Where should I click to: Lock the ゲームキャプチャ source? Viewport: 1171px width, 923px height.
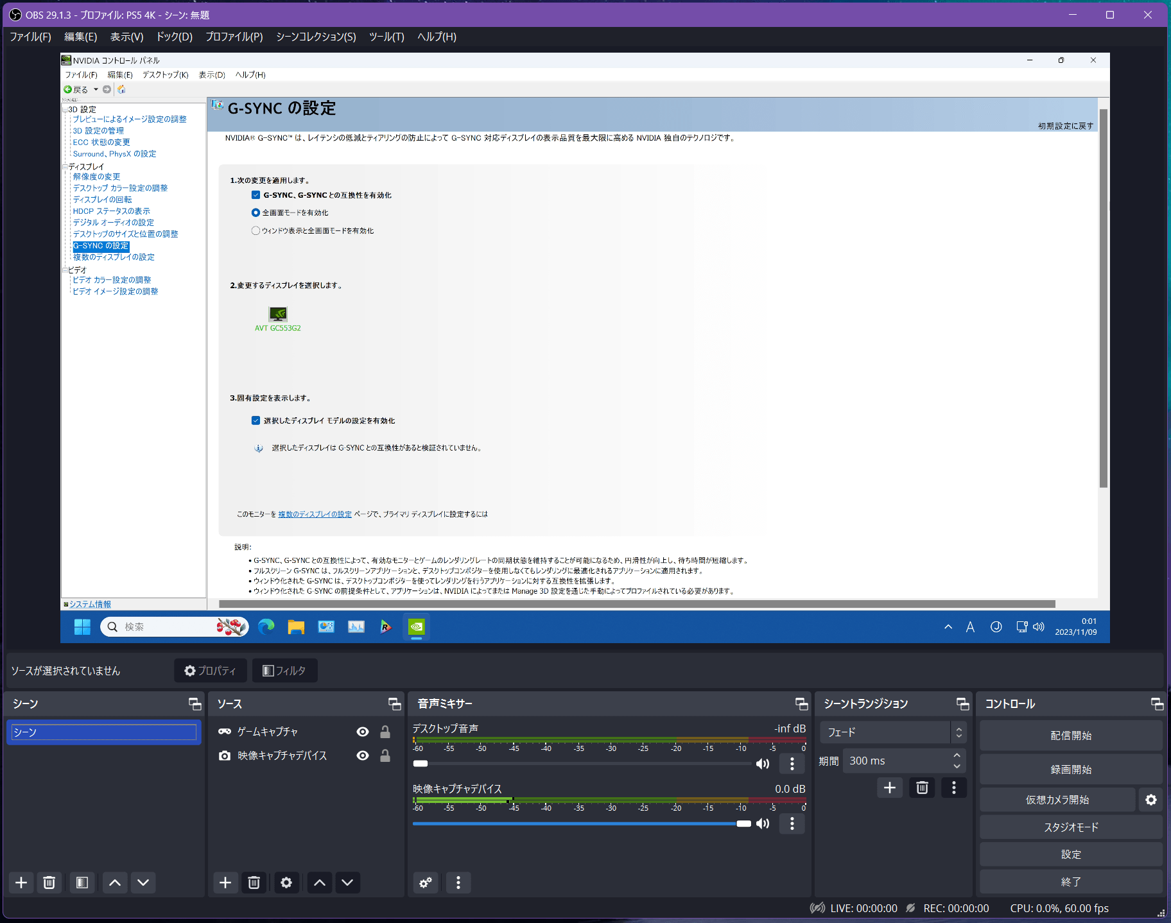coord(385,732)
